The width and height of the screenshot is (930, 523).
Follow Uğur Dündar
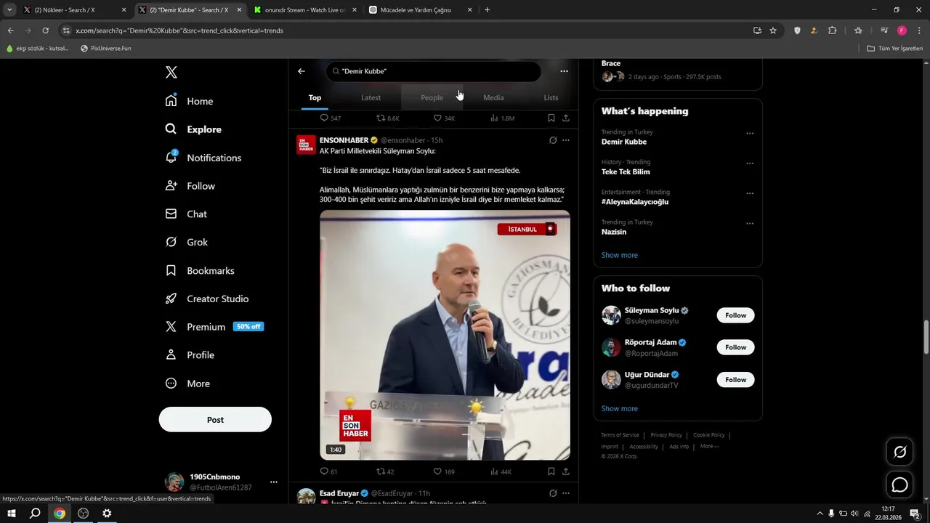tap(735, 379)
